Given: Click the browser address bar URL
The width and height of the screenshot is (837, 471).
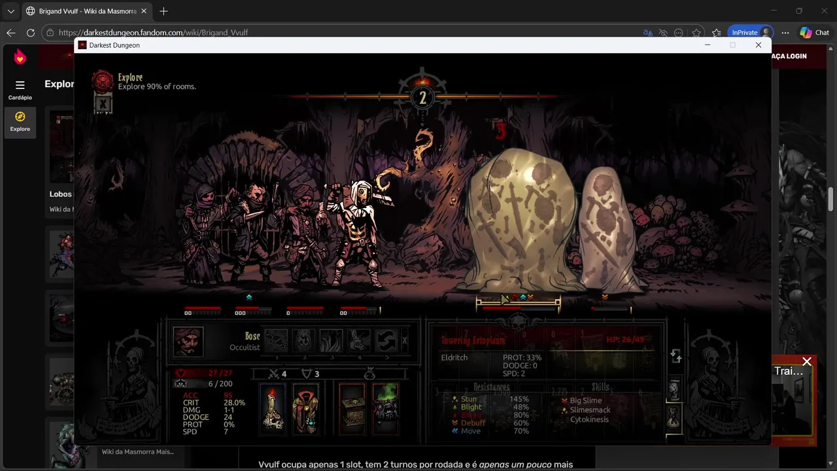Looking at the screenshot, I should pyautogui.click(x=153, y=33).
